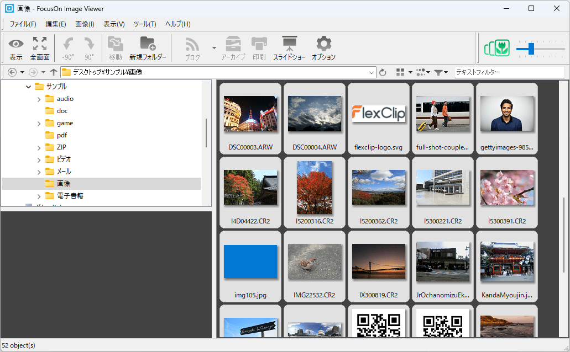This screenshot has width=570, height=352.
Task: Expand the ビデオ folder node
Action: [x=39, y=159]
